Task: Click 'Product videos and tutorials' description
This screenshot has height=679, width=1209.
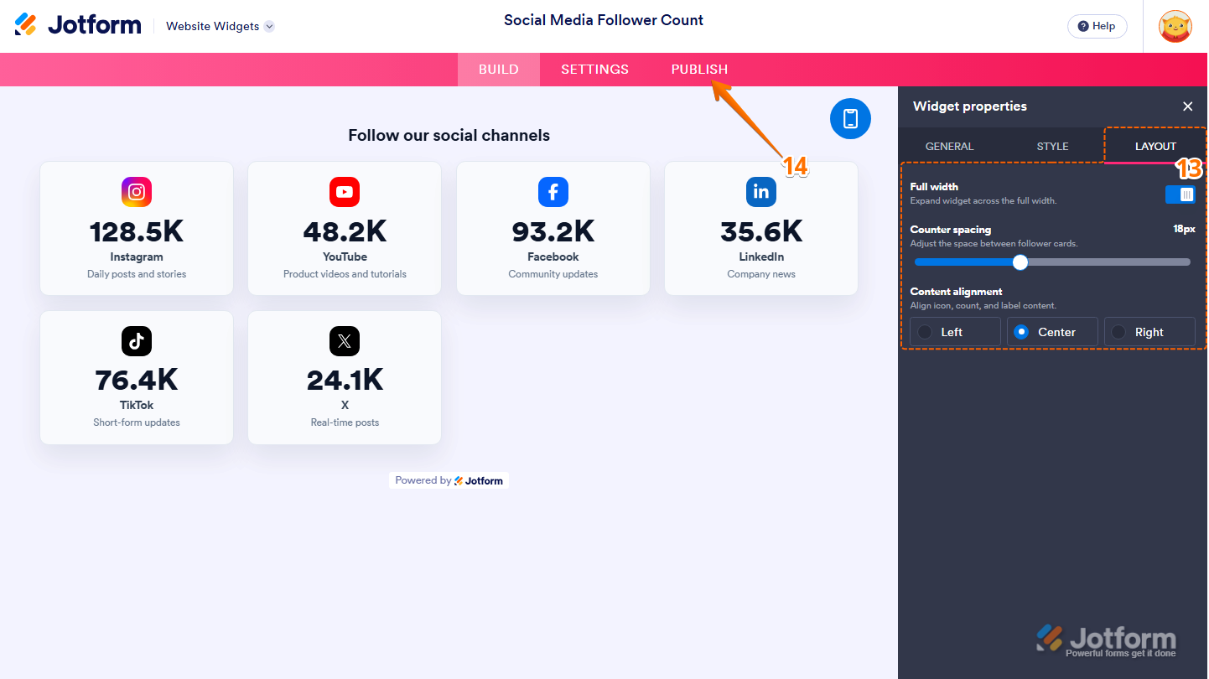Action: (x=345, y=274)
